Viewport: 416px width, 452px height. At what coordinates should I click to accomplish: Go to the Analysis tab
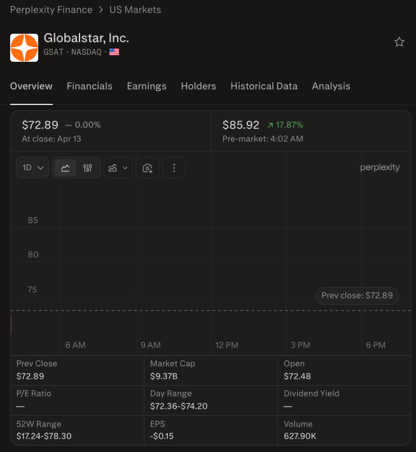[x=331, y=86]
